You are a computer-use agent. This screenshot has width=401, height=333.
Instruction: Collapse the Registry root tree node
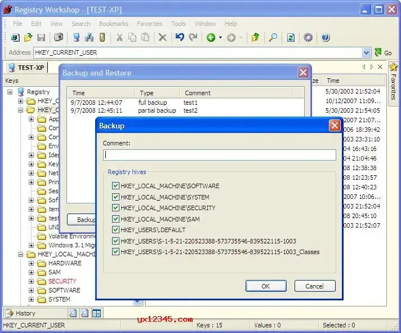[10, 92]
